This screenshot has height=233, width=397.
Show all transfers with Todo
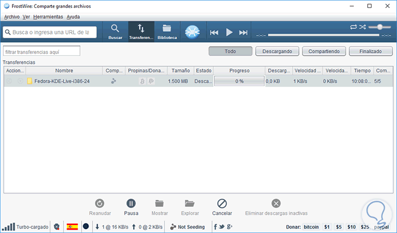(x=230, y=52)
